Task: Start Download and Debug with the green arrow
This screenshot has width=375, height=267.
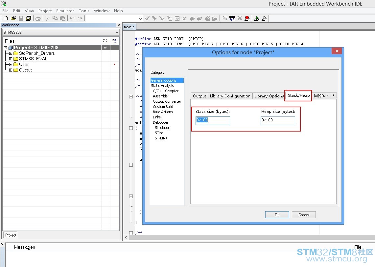Action: (257, 18)
